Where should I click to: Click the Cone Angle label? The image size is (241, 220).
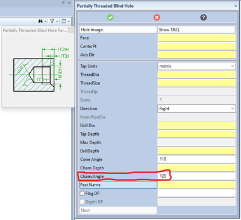coord(91,159)
